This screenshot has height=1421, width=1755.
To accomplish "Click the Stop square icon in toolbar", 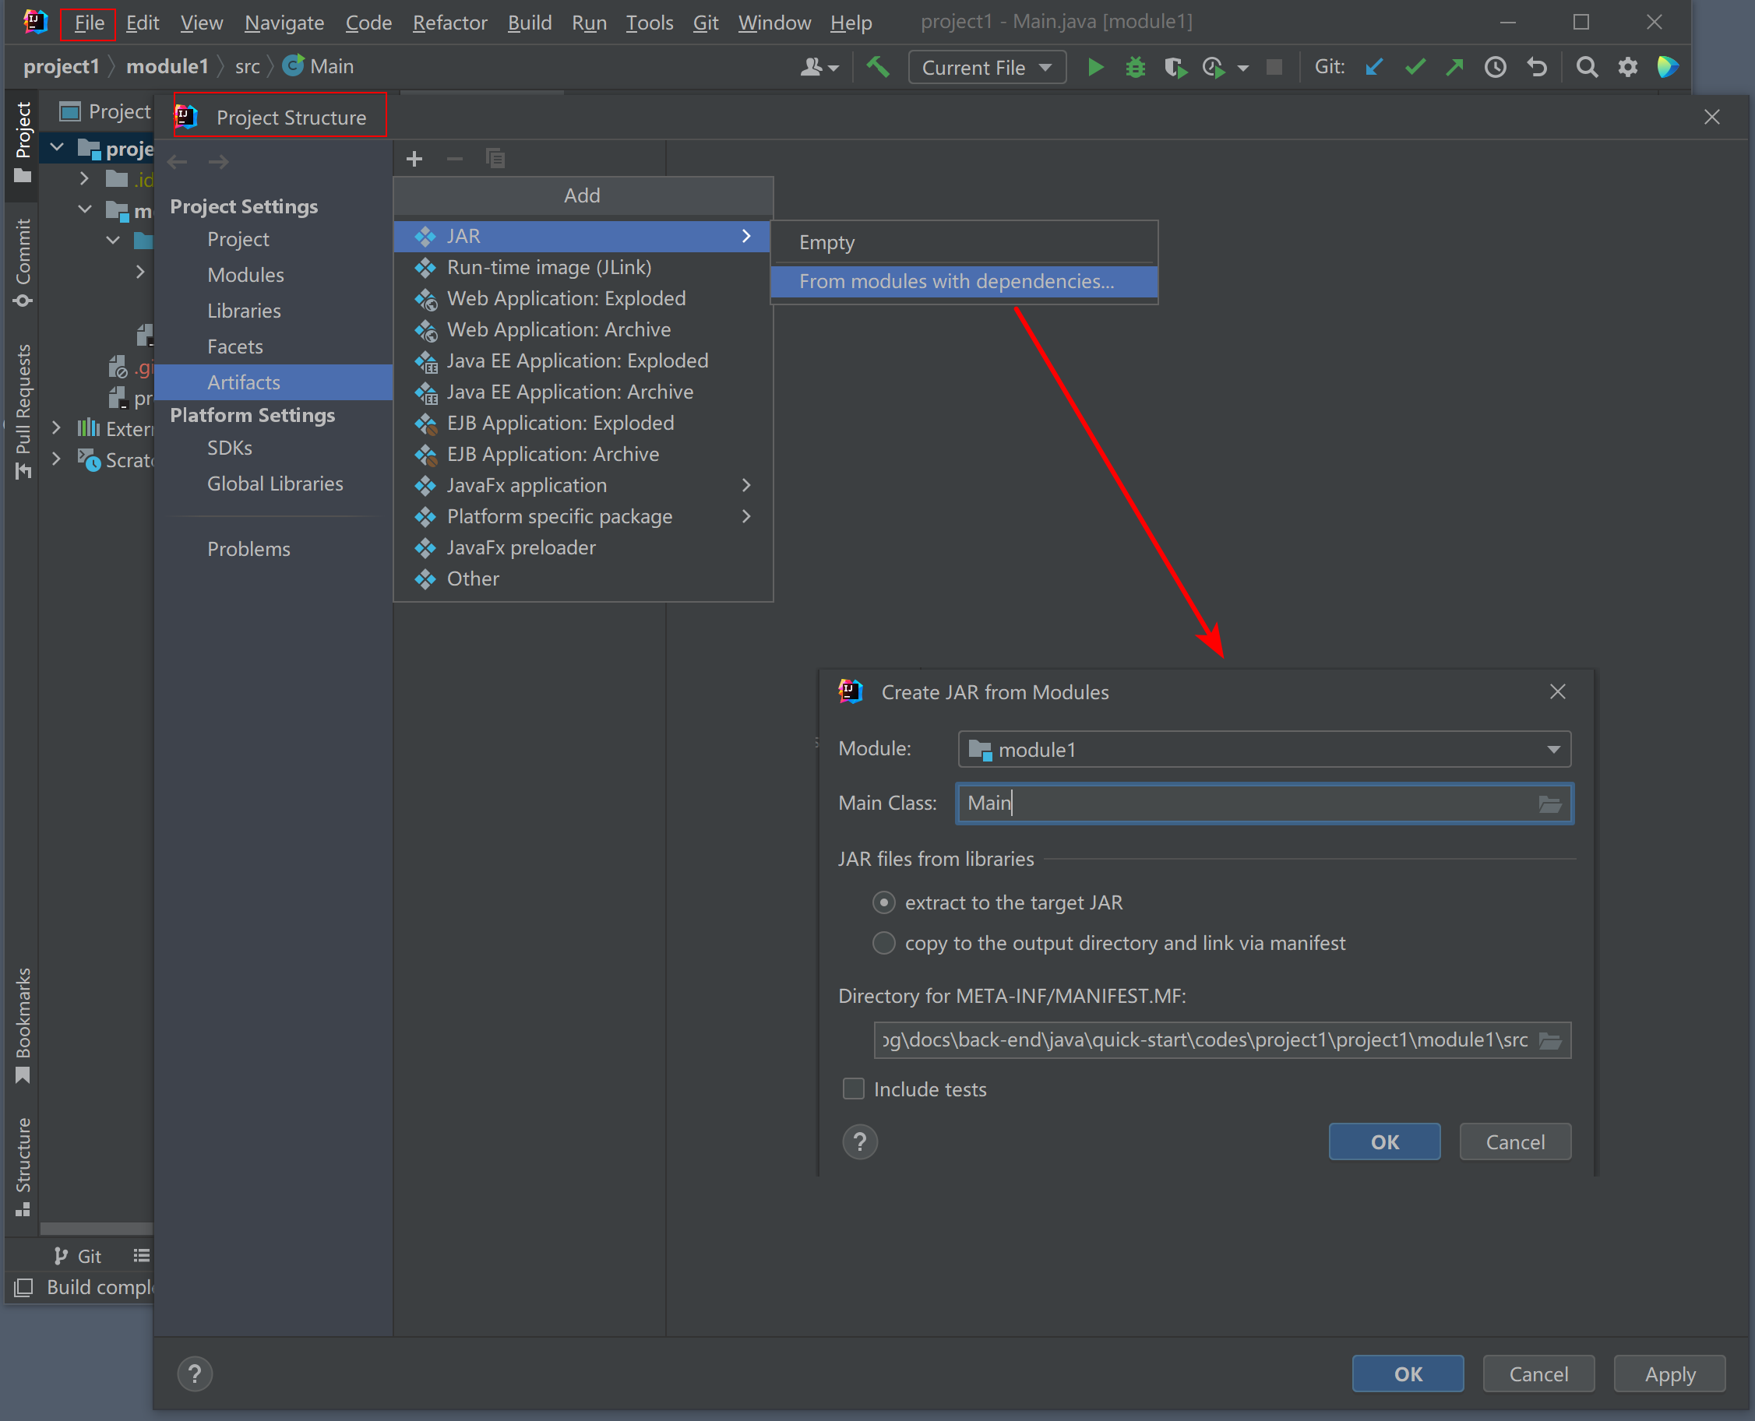I will pos(1274,67).
